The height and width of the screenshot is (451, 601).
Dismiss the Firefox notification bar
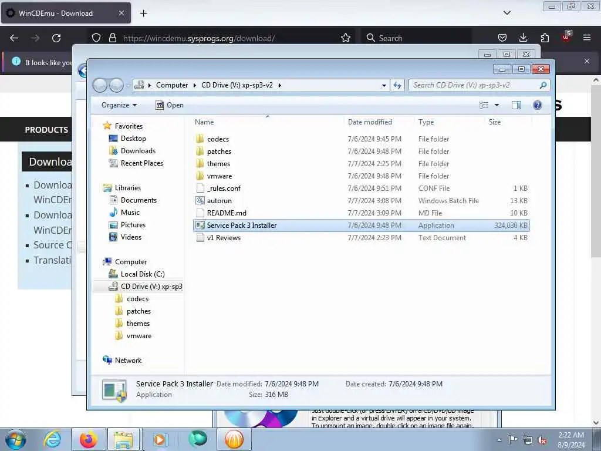587,61
